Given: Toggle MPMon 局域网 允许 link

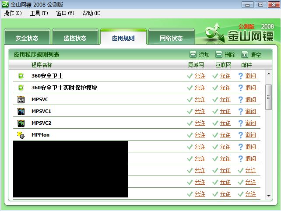Looking at the screenshot, I should coord(200,135).
